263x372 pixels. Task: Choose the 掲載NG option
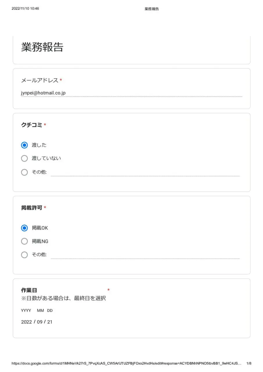pyautogui.click(x=24, y=241)
